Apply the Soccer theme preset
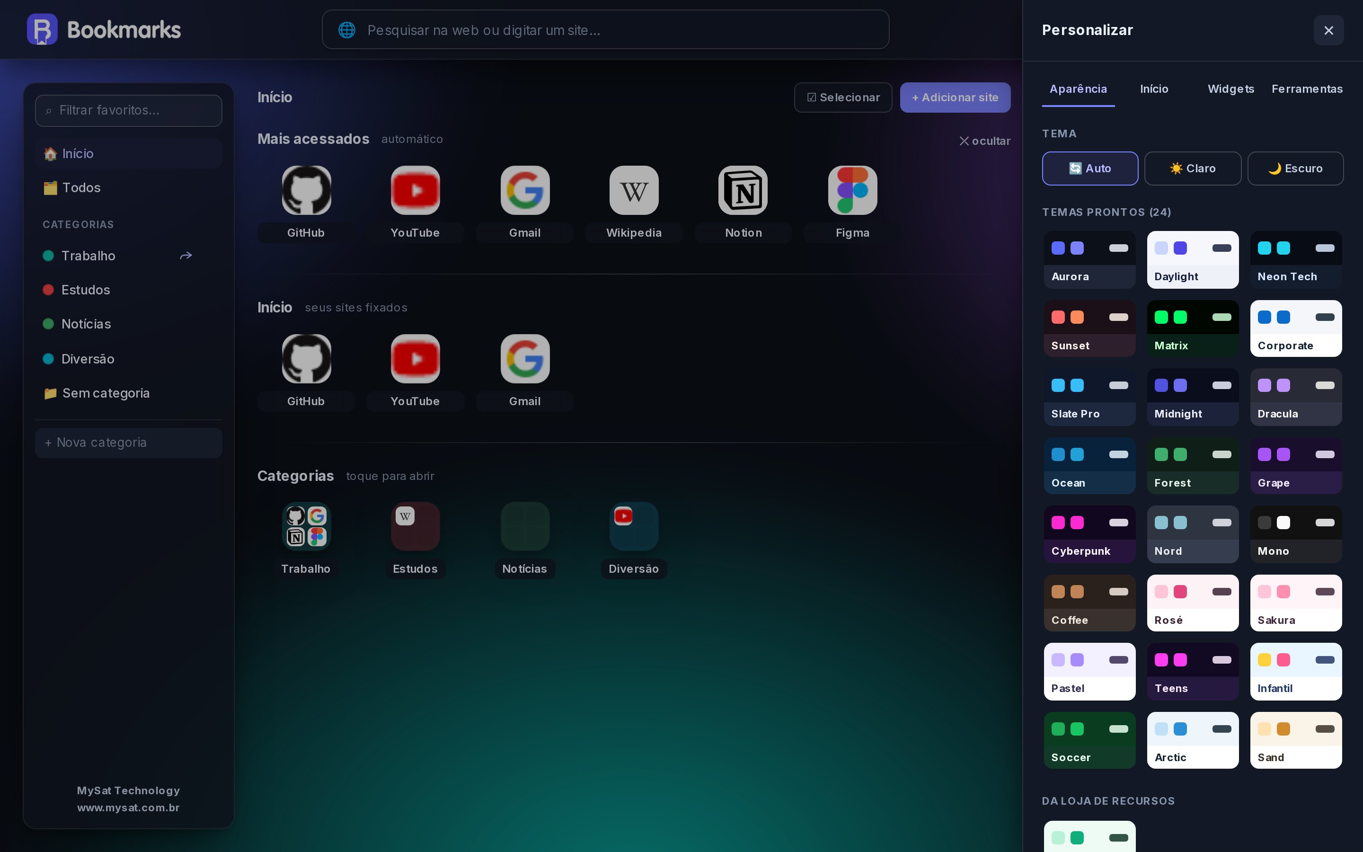The width and height of the screenshot is (1363, 852). coord(1090,740)
